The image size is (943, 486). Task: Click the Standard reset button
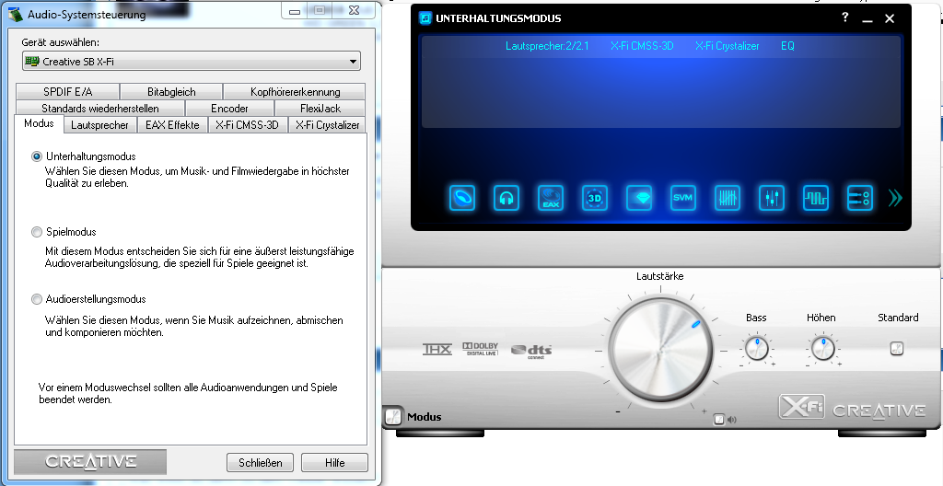click(x=897, y=348)
